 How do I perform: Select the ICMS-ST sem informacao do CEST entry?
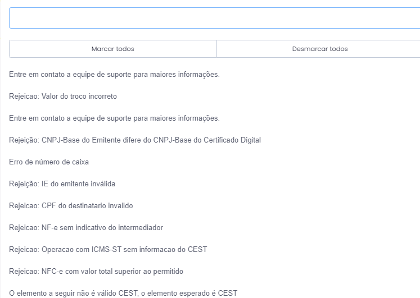pos(108,249)
